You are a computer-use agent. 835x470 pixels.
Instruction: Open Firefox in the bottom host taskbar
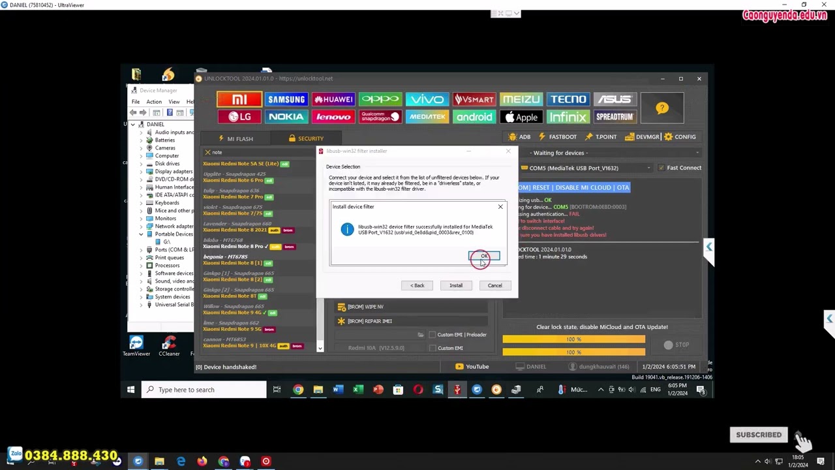point(202,462)
